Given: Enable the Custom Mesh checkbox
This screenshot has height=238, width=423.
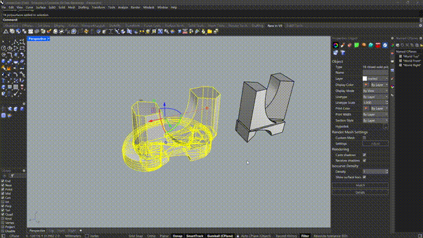Looking at the screenshot, I should 364,138.
